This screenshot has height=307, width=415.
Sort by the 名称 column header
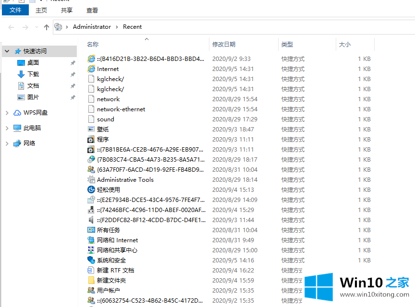(93, 45)
